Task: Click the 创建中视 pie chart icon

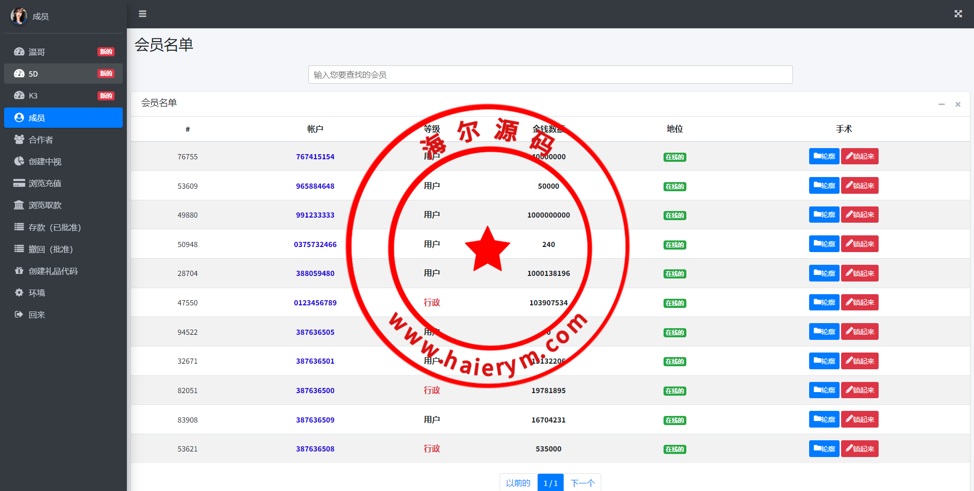Action: click(19, 161)
